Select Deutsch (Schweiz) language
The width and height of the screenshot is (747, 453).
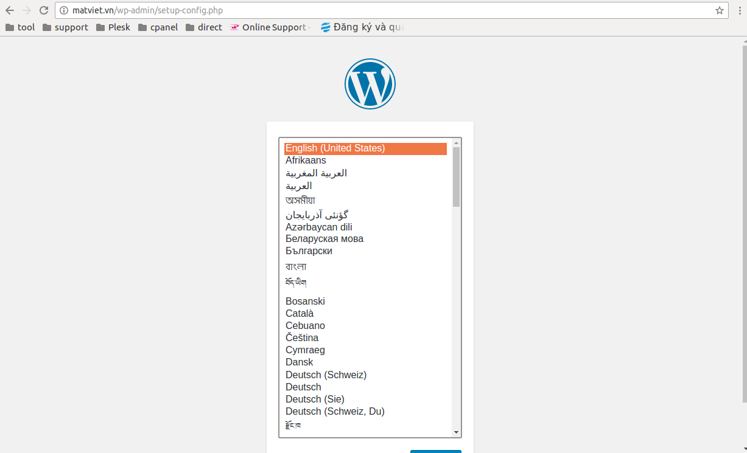[365, 375]
